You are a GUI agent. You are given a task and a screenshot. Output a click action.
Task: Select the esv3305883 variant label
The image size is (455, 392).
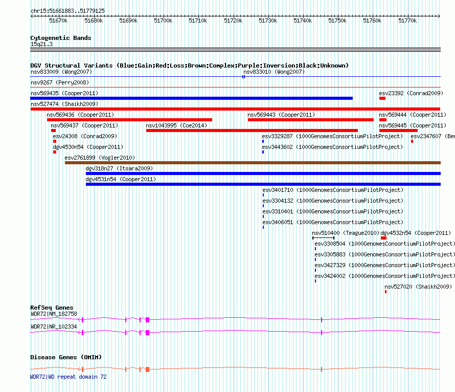click(384, 254)
